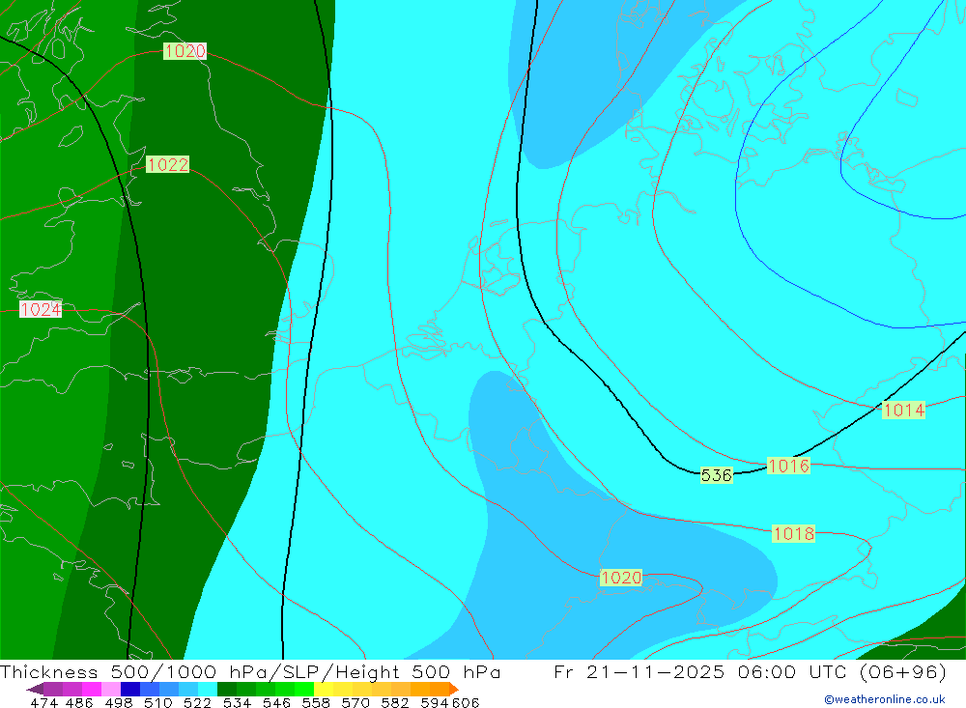Click the 1020 label near the top left
The image size is (966, 708).
tap(185, 51)
